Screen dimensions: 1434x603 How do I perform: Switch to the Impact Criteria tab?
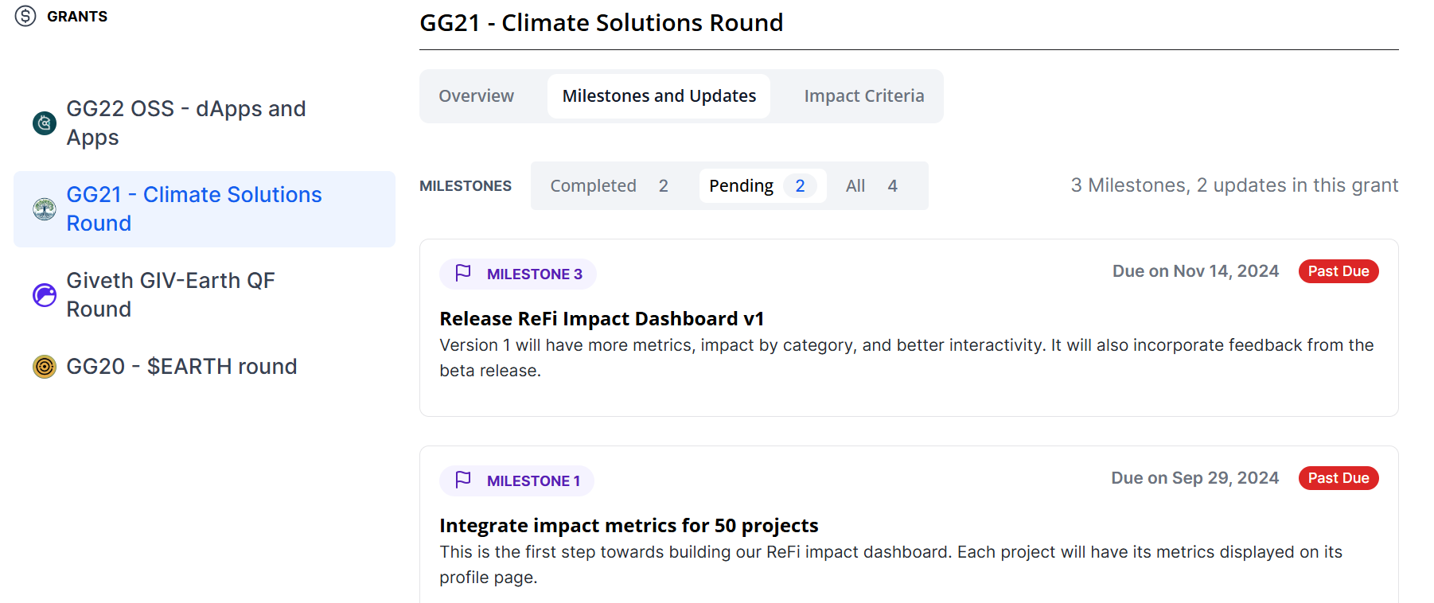click(x=863, y=96)
